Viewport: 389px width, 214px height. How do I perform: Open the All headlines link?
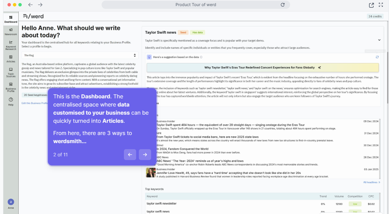tap(371, 182)
